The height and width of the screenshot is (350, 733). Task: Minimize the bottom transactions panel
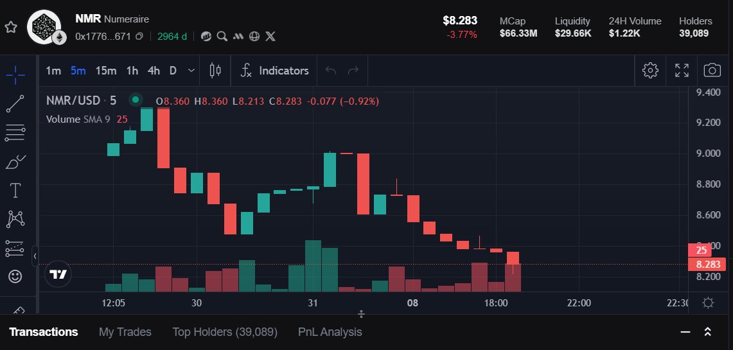click(x=685, y=332)
